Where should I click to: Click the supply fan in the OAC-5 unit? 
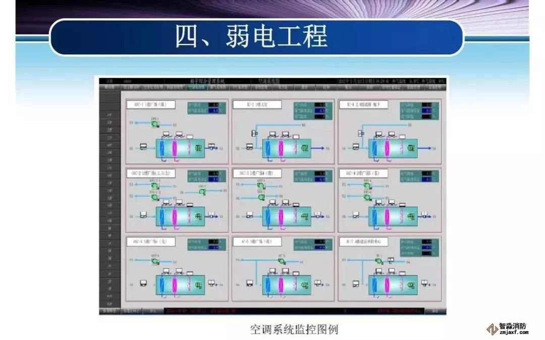pos(199,285)
